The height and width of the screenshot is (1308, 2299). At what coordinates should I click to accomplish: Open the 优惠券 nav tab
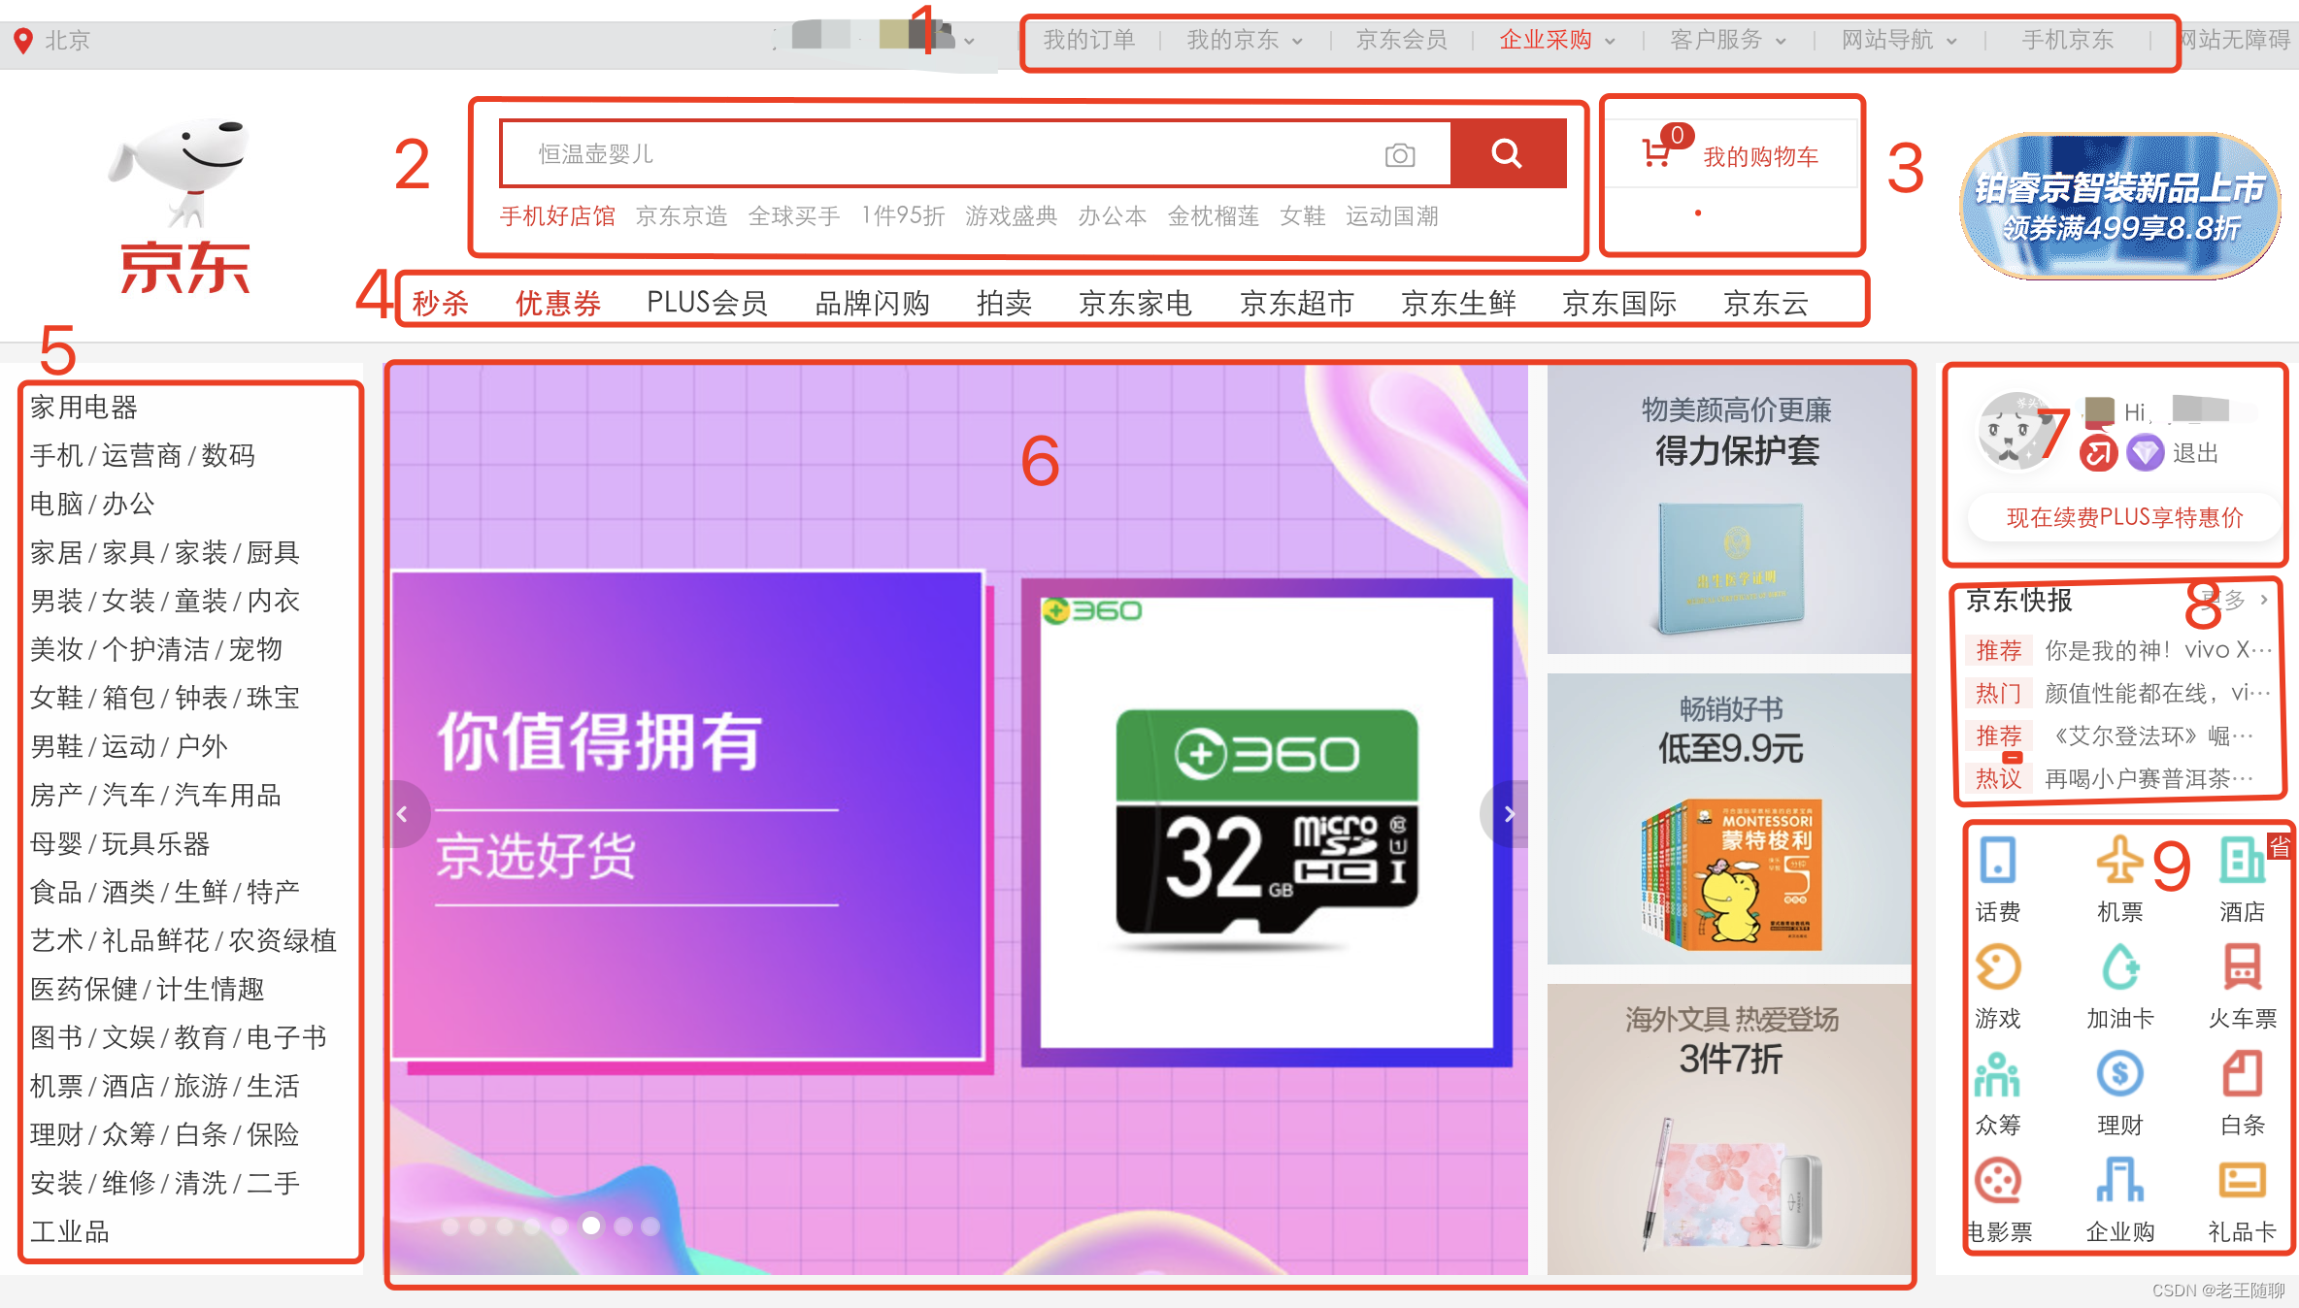(558, 303)
